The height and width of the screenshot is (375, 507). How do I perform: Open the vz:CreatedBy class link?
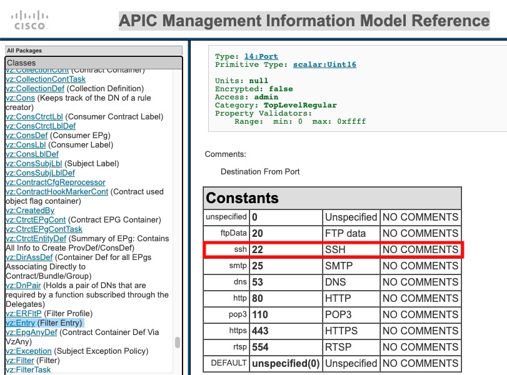[x=29, y=211]
